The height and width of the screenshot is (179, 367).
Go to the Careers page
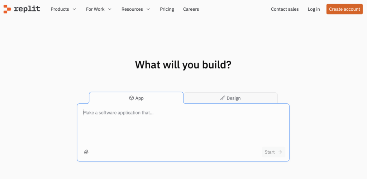click(x=191, y=9)
